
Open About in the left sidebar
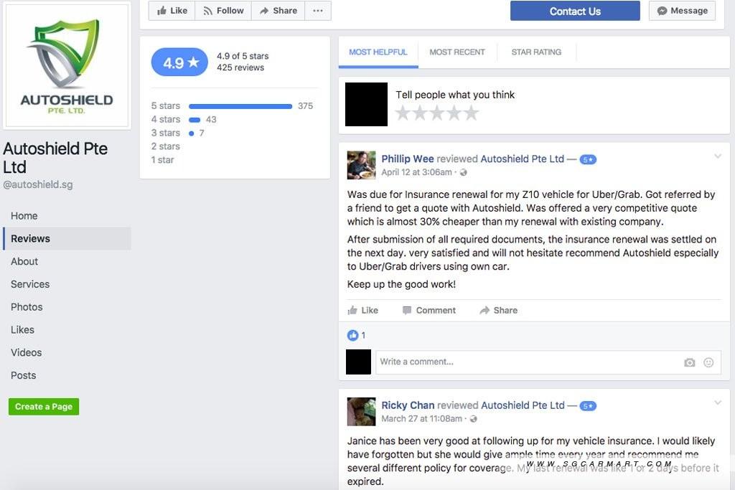pyautogui.click(x=24, y=261)
